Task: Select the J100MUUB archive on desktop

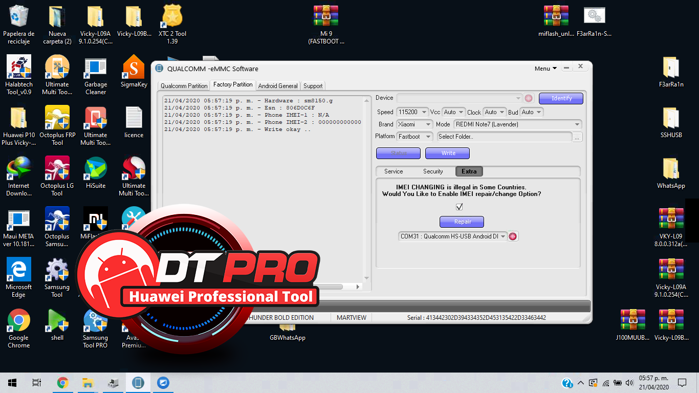Action: pyautogui.click(x=633, y=324)
